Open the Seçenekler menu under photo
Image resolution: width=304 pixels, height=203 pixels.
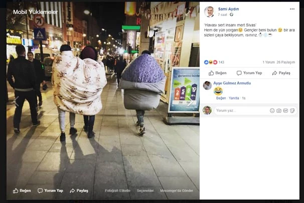(x=145, y=190)
